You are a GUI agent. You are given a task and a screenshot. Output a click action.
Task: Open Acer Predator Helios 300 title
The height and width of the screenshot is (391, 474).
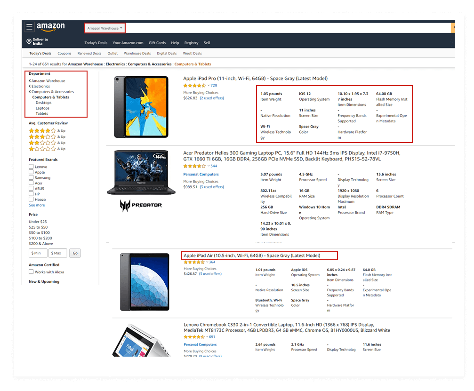pos(292,156)
